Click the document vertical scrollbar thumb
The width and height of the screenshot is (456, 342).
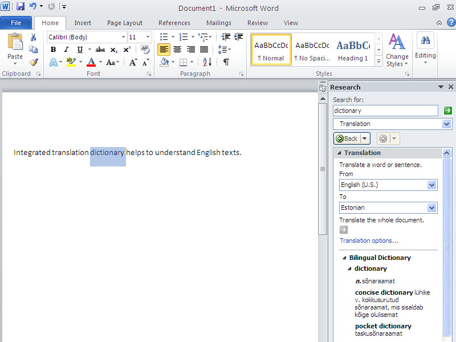click(323, 169)
